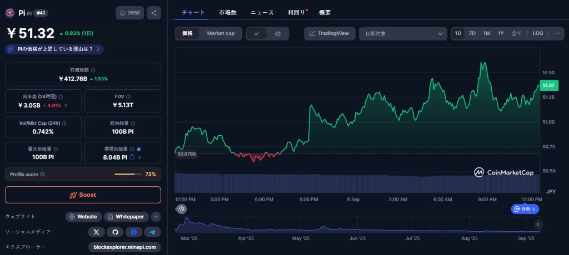Select line chart type icon
569x255 pixels.
(x=257, y=34)
